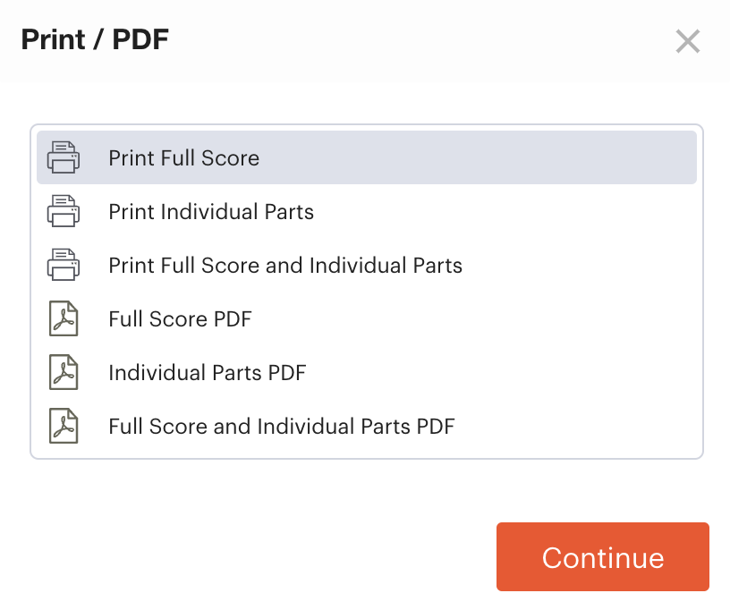Click the PDF icon beside Full Score PDF

click(63, 318)
